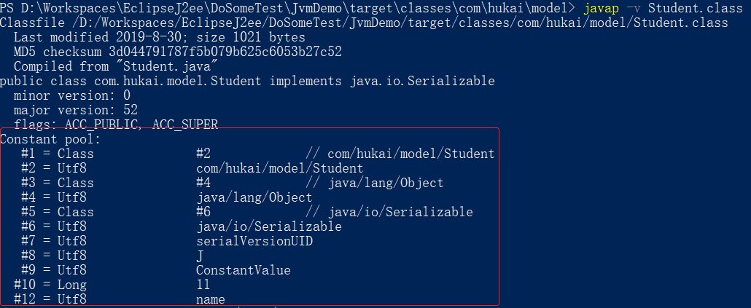Click the public class declaration line
This screenshot has width=751, height=308.
tap(247, 82)
